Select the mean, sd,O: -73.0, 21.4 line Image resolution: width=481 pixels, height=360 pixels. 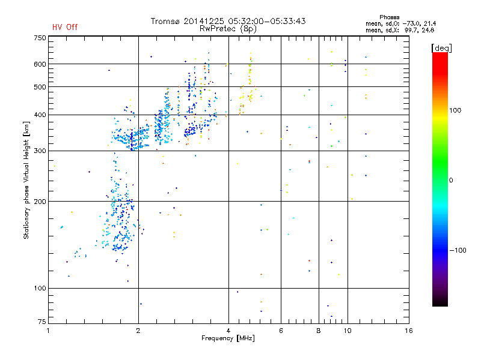click(x=400, y=23)
